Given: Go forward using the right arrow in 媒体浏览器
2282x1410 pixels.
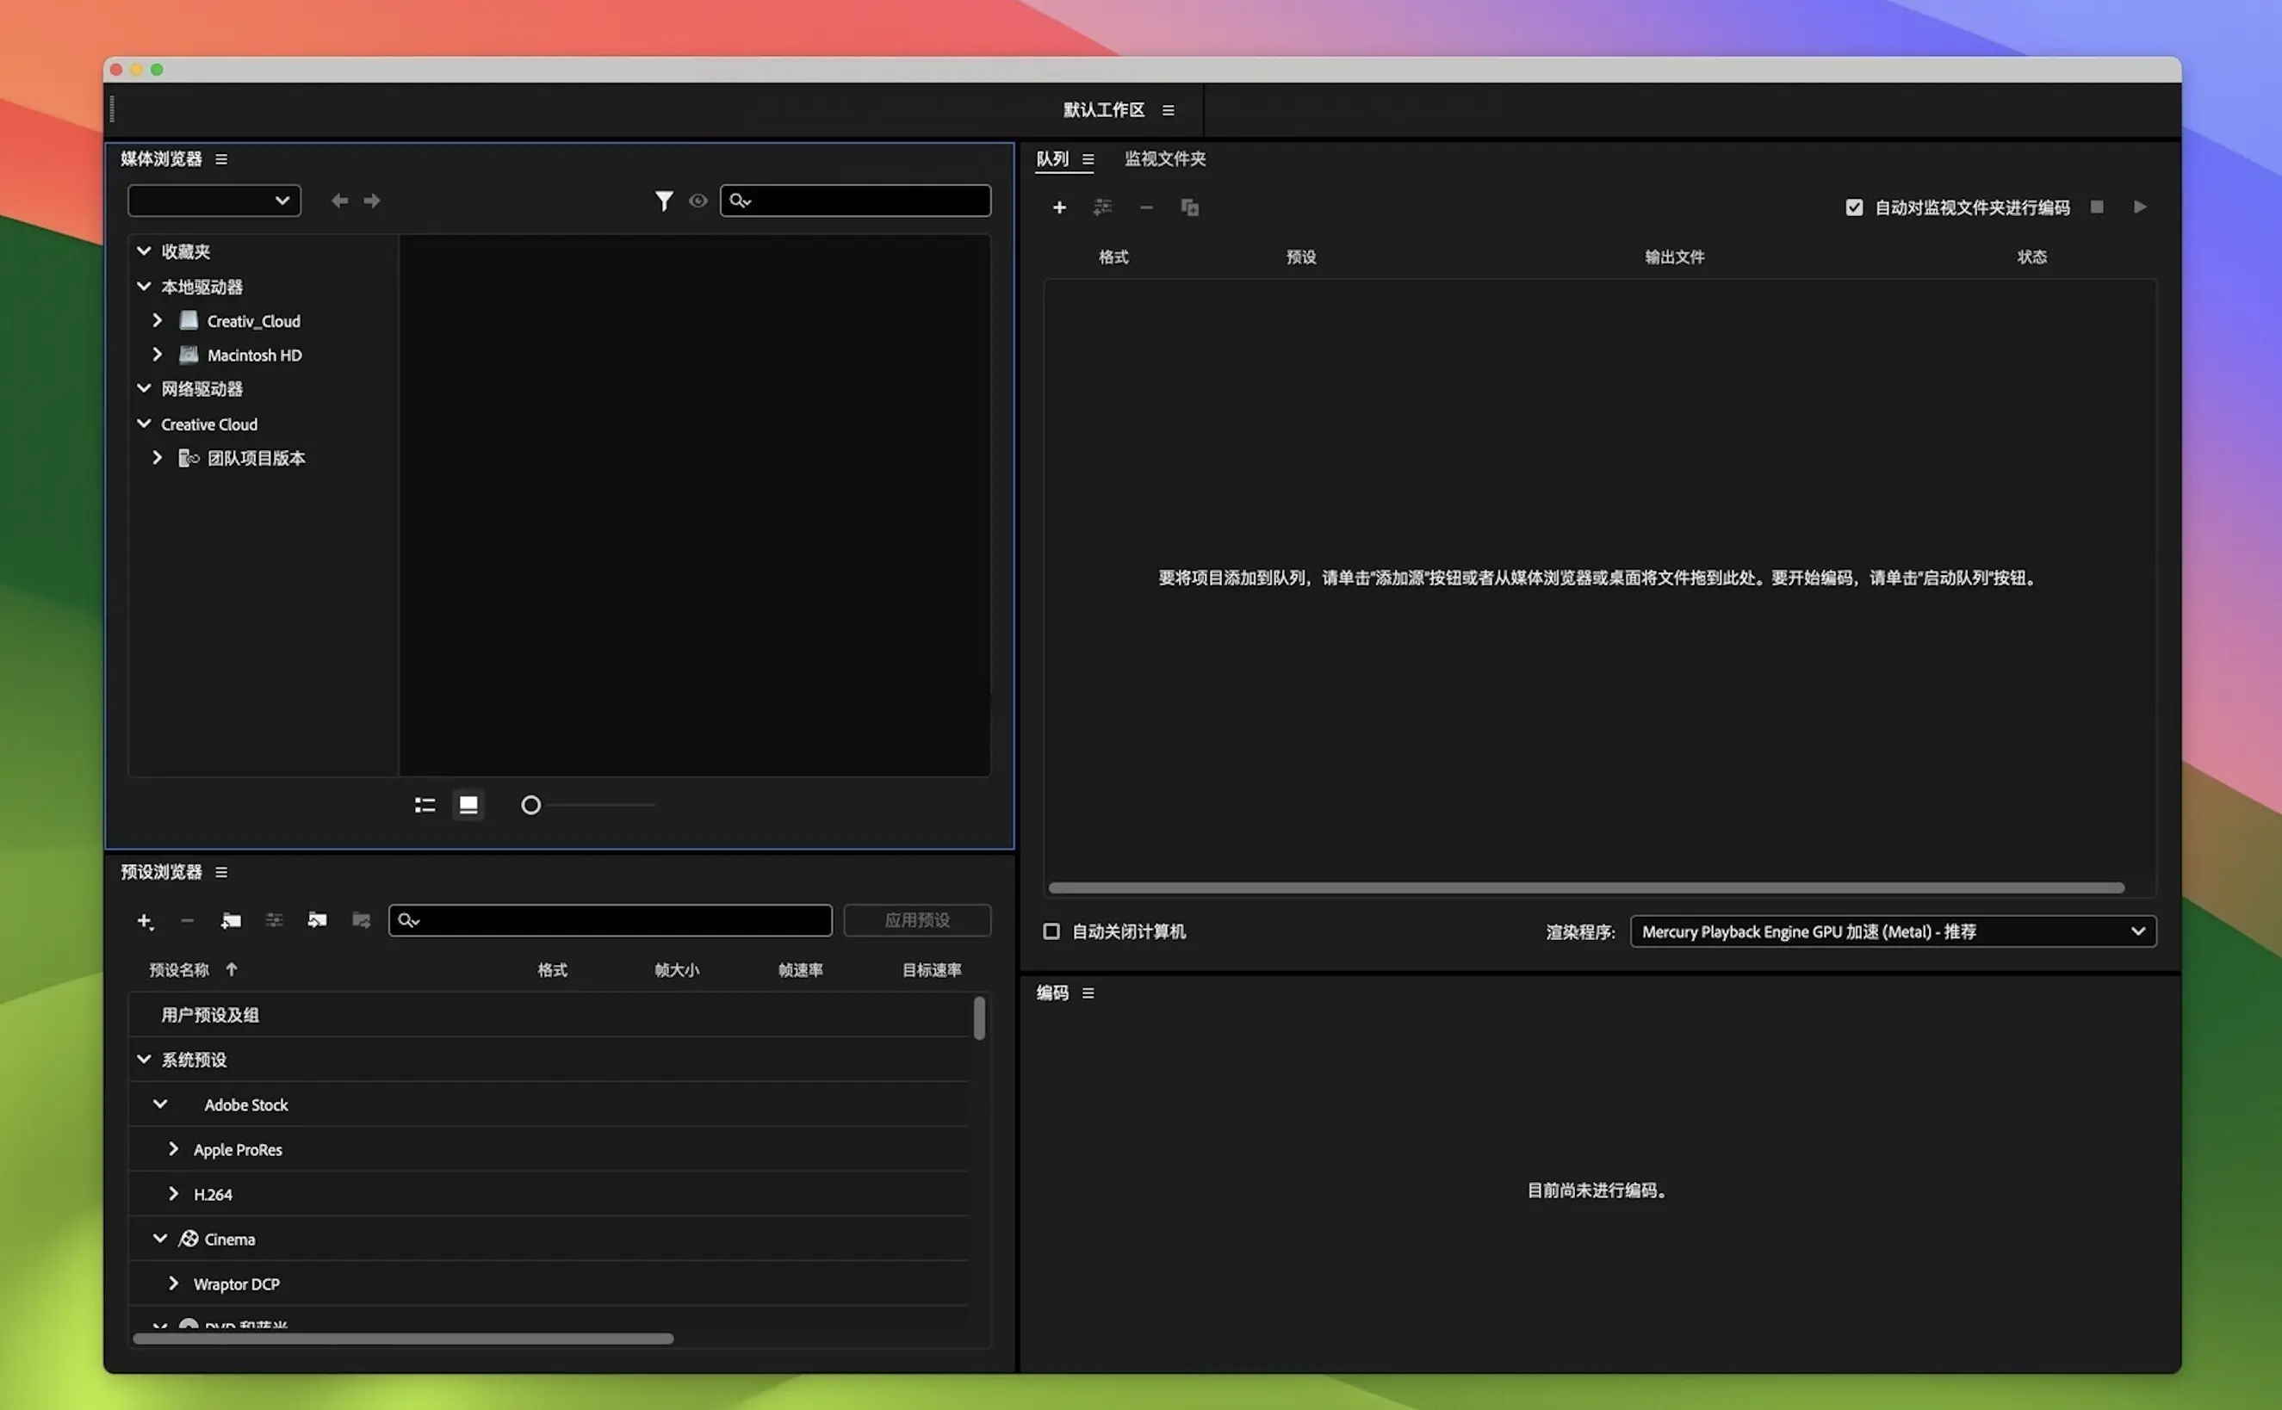Looking at the screenshot, I should [371, 201].
